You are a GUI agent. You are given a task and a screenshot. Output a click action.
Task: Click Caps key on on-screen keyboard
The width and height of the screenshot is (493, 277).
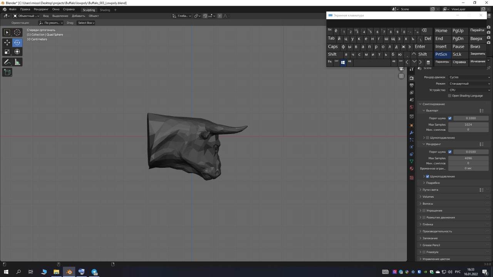click(333, 47)
